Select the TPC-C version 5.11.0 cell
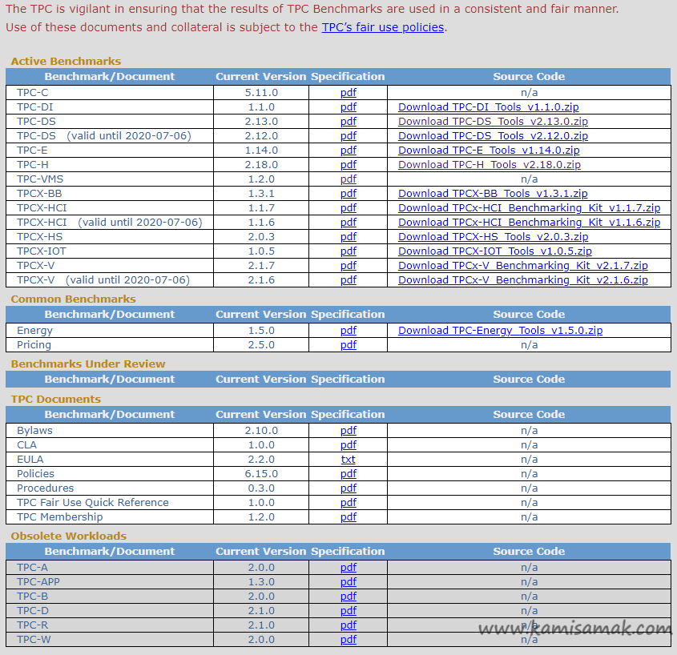Screen dimensions: 677x655 pyautogui.click(x=261, y=93)
